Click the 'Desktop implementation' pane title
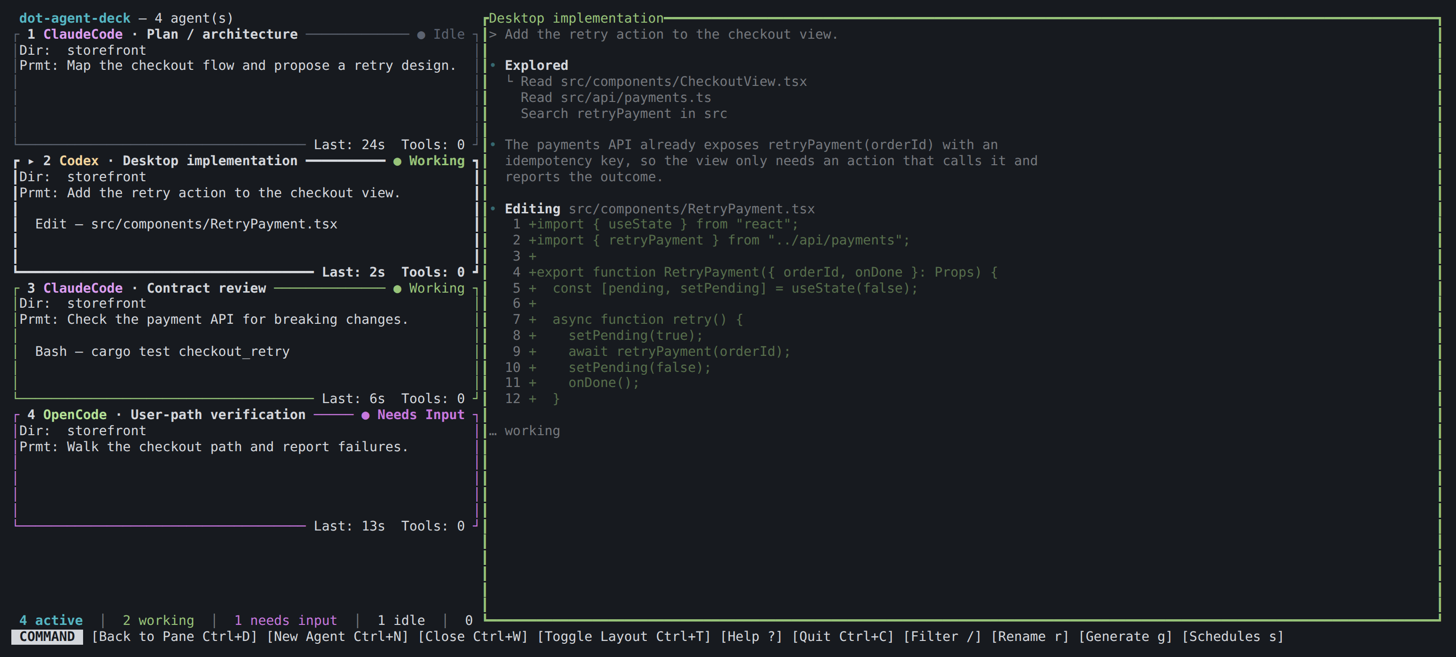This screenshot has width=1456, height=657. click(x=576, y=18)
